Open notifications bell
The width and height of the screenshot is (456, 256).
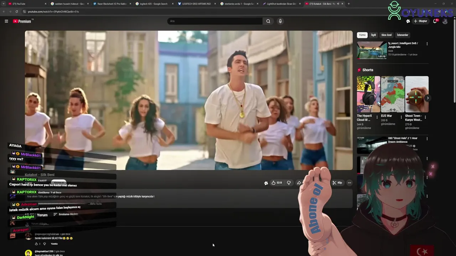point(435,21)
